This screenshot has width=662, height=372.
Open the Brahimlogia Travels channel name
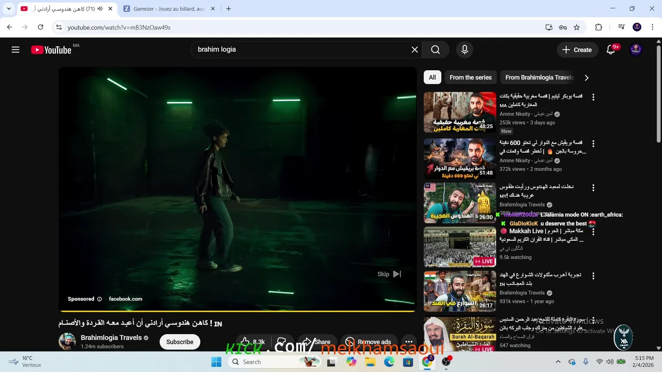pyautogui.click(x=111, y=337)
